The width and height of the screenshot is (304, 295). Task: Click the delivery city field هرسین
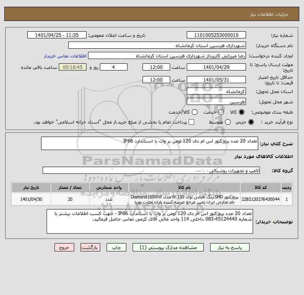click(x=216, y=101)
